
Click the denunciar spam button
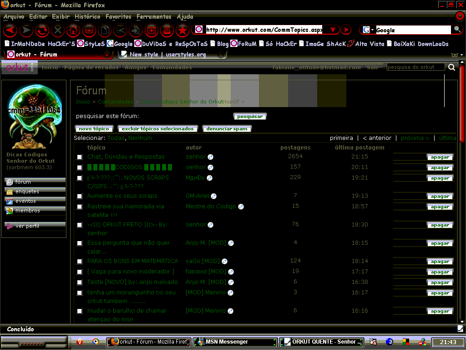tap(227, 129)
